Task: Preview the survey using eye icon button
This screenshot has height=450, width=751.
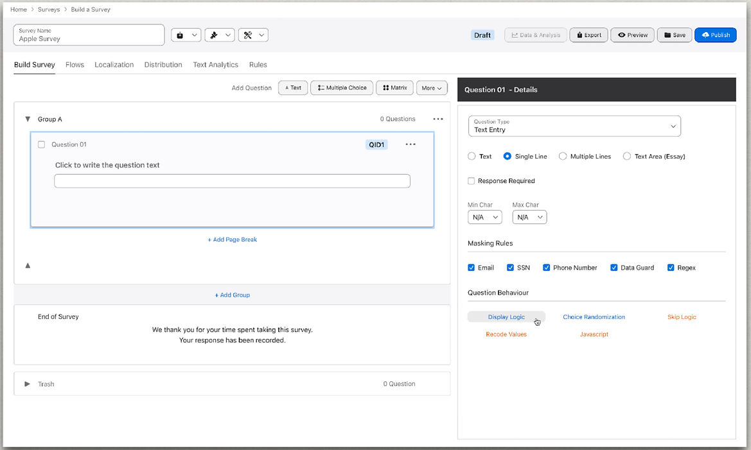Action: tap(632, 35)
